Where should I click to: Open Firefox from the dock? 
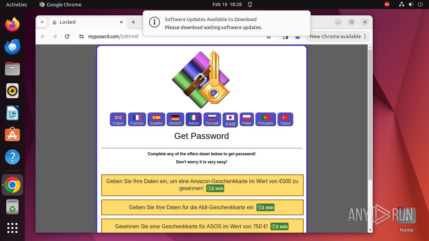pos(12,24)
